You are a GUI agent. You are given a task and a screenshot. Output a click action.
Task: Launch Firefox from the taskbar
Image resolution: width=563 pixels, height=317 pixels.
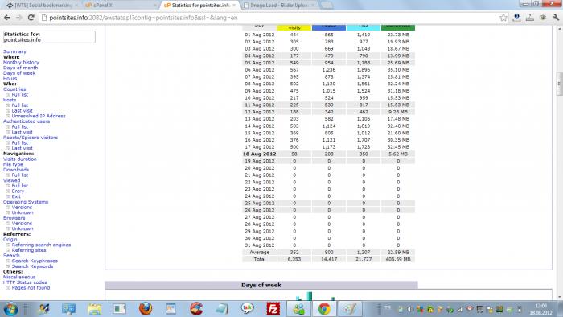point(146,308)
